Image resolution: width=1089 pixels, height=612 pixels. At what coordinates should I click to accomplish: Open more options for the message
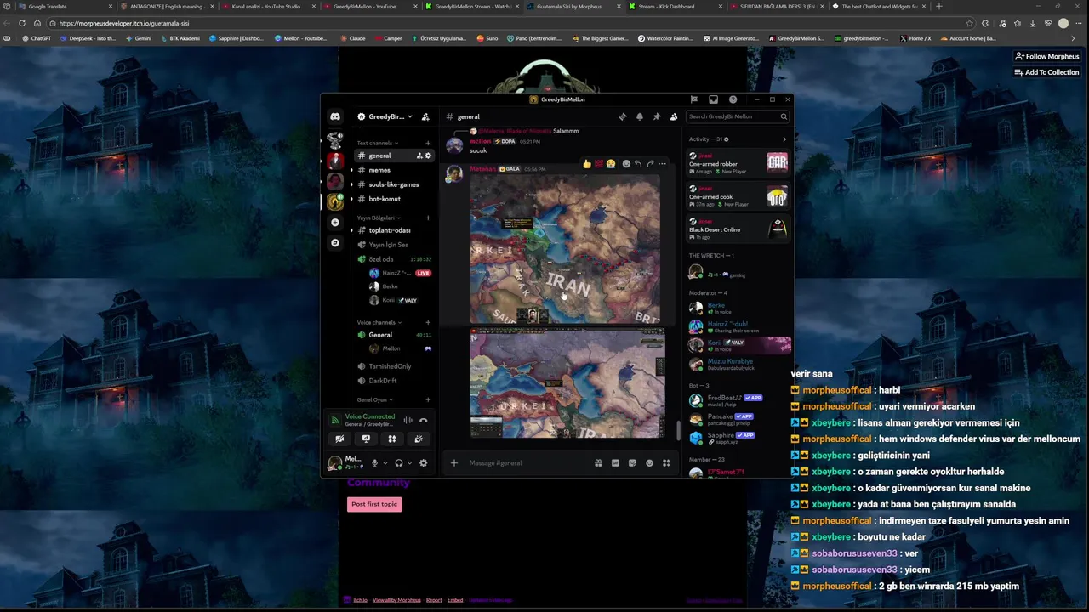(x=662, y=164)
